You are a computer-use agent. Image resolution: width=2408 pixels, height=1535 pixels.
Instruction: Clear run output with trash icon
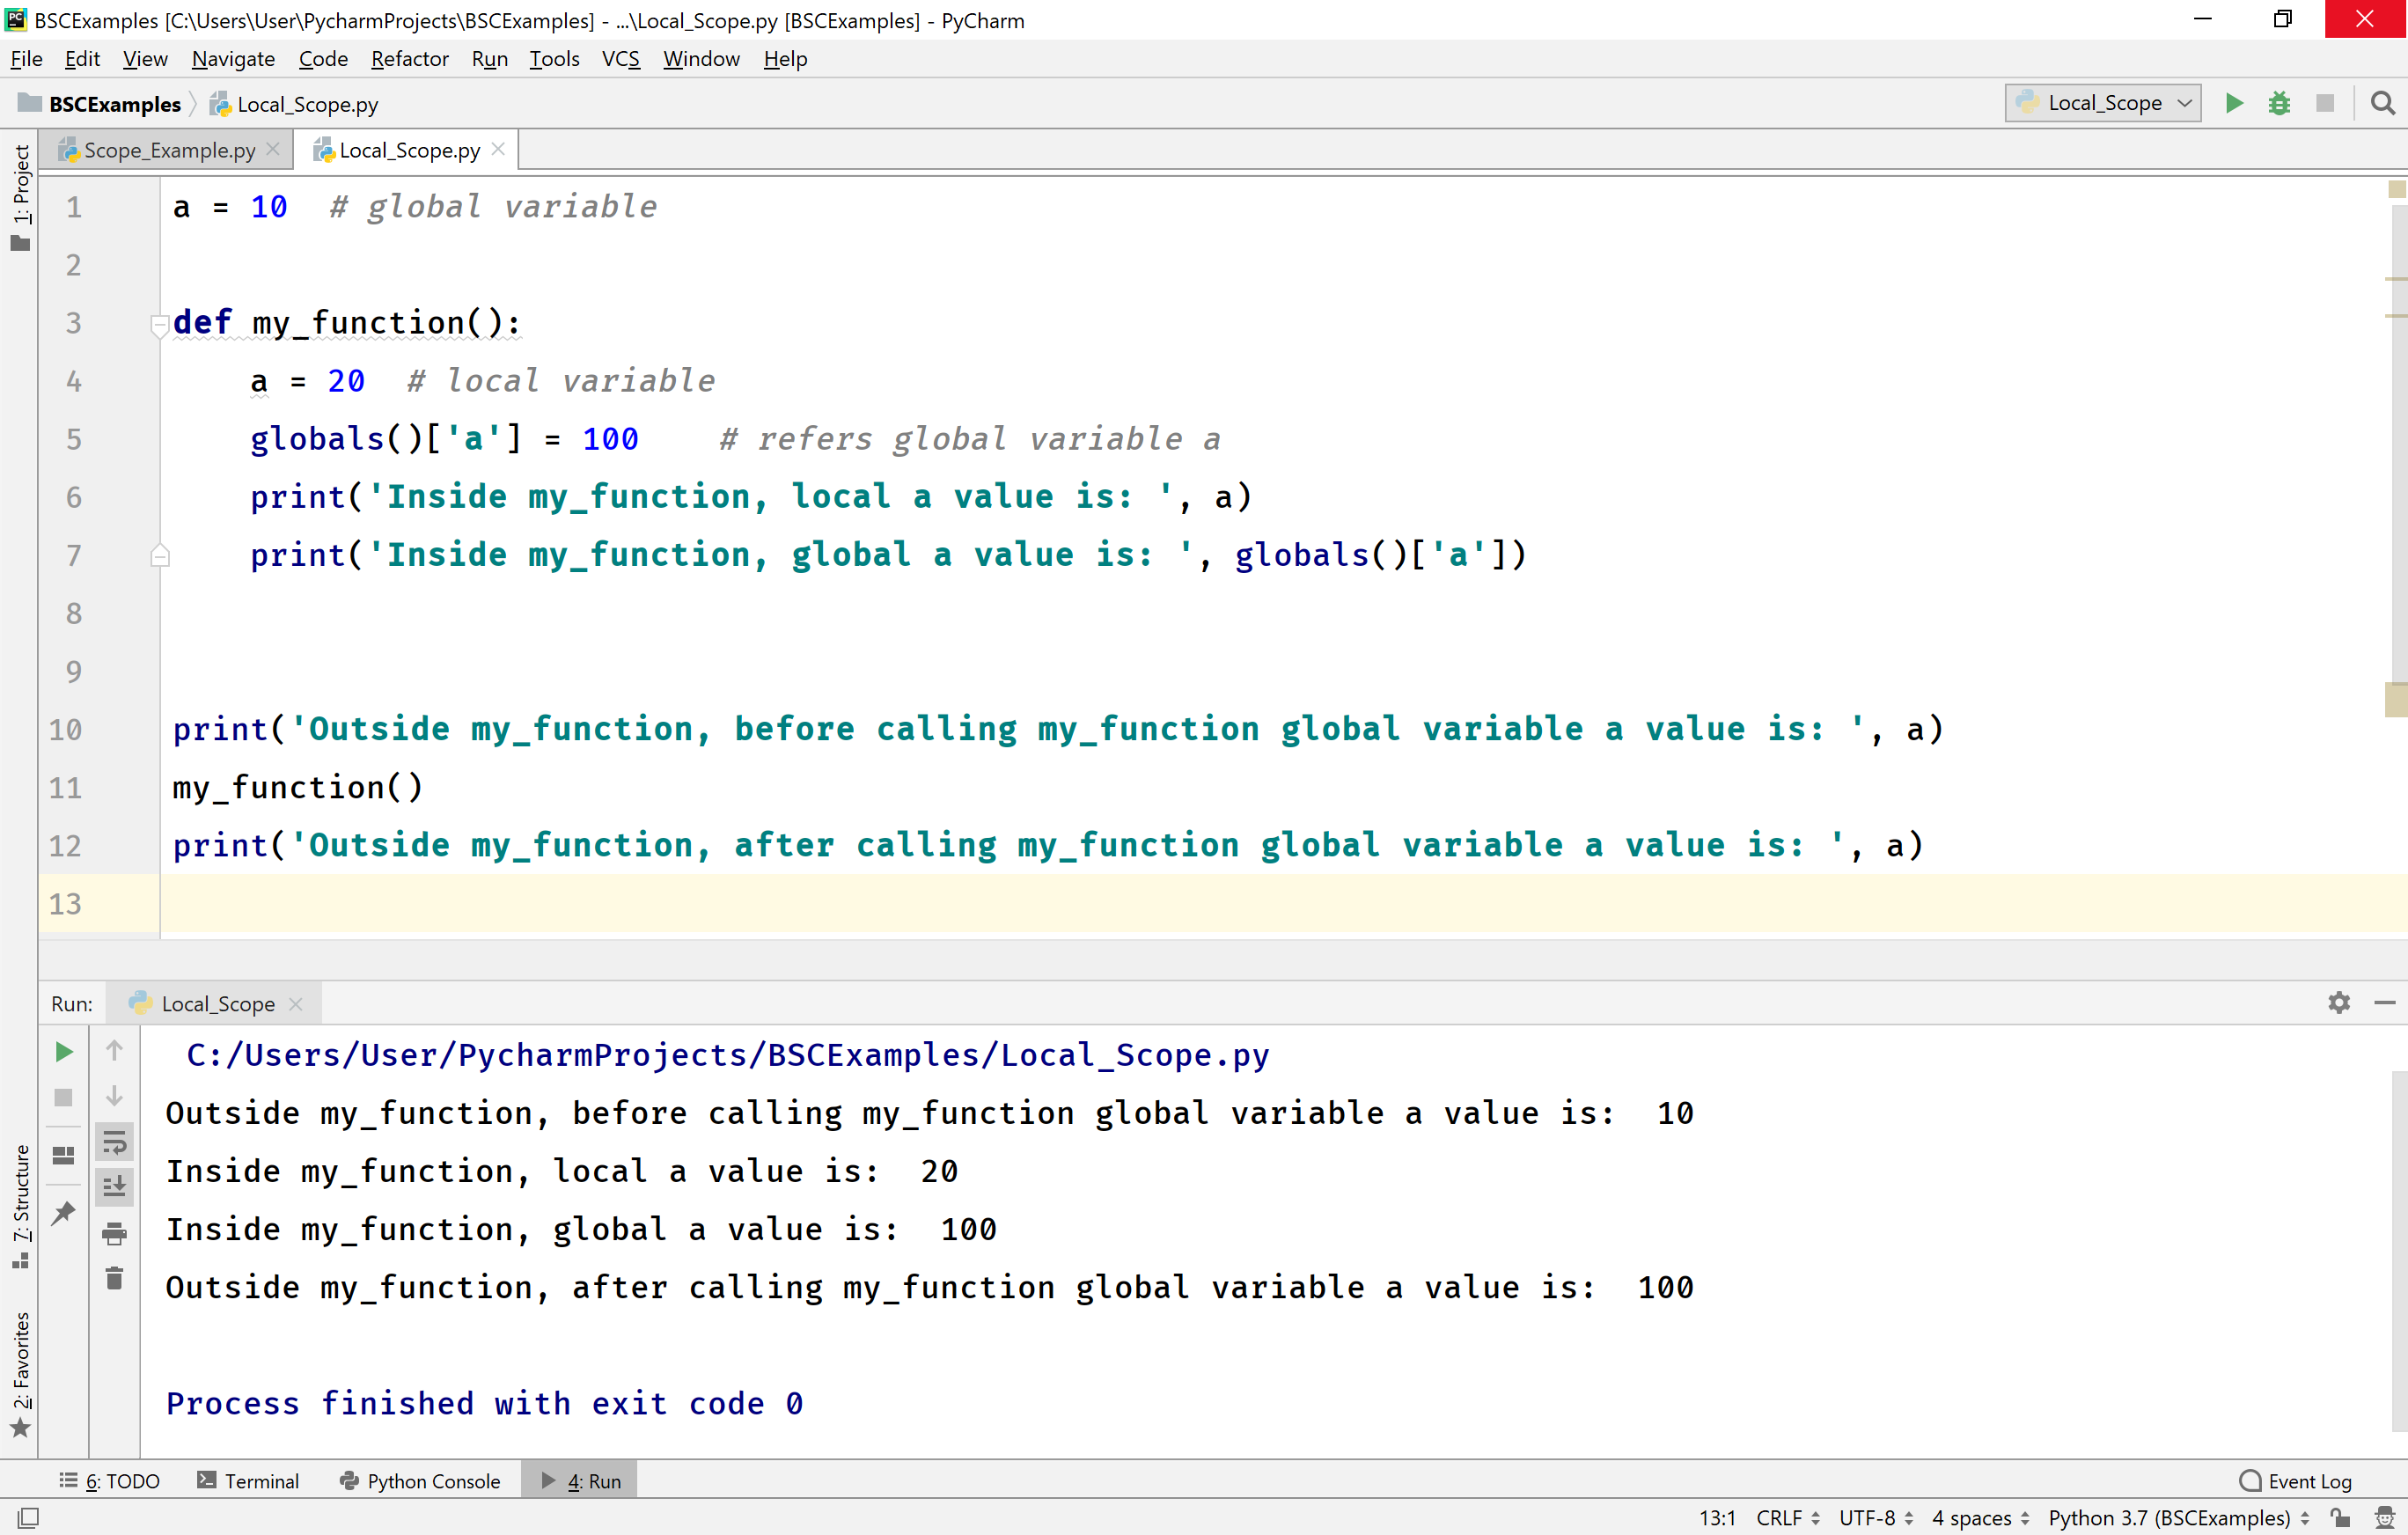pyautogui.click(x=114, y=1278)
